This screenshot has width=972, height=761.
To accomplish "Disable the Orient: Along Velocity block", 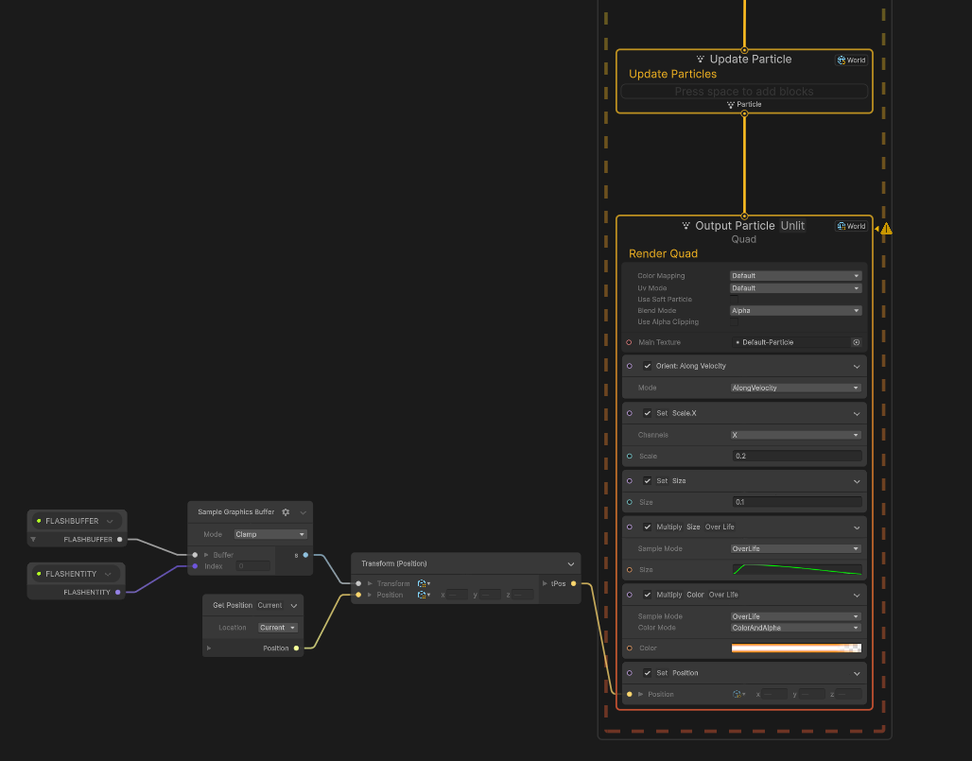I will click(648, 366).
